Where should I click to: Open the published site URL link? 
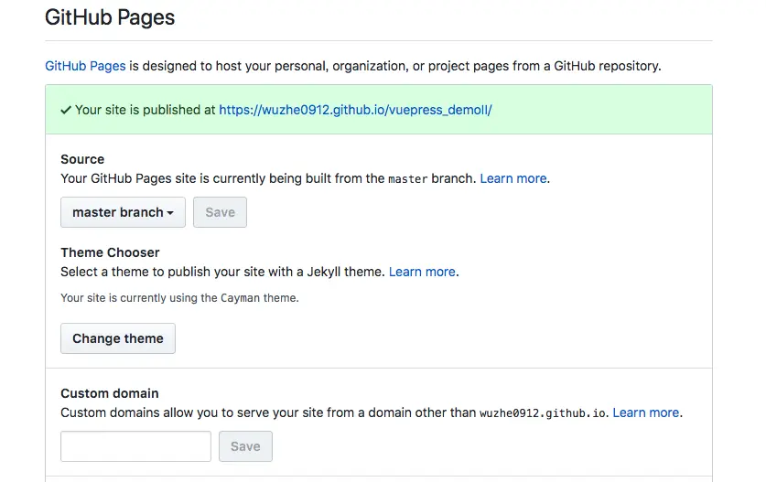(x=355, y=110)
